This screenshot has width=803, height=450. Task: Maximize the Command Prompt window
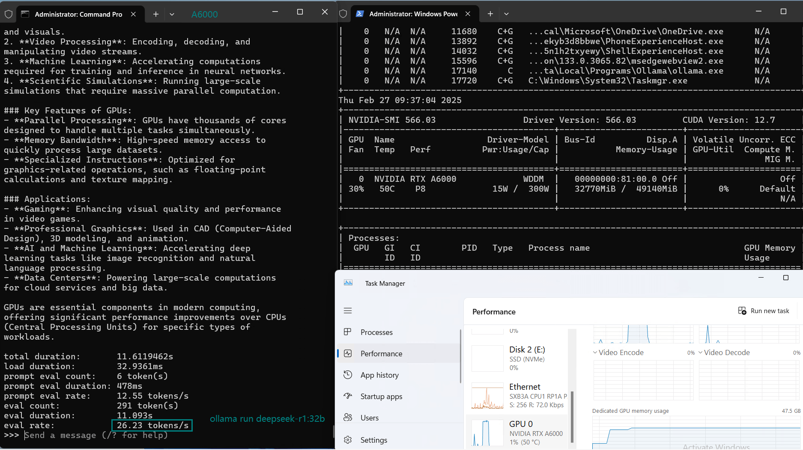tap(300, 12)
